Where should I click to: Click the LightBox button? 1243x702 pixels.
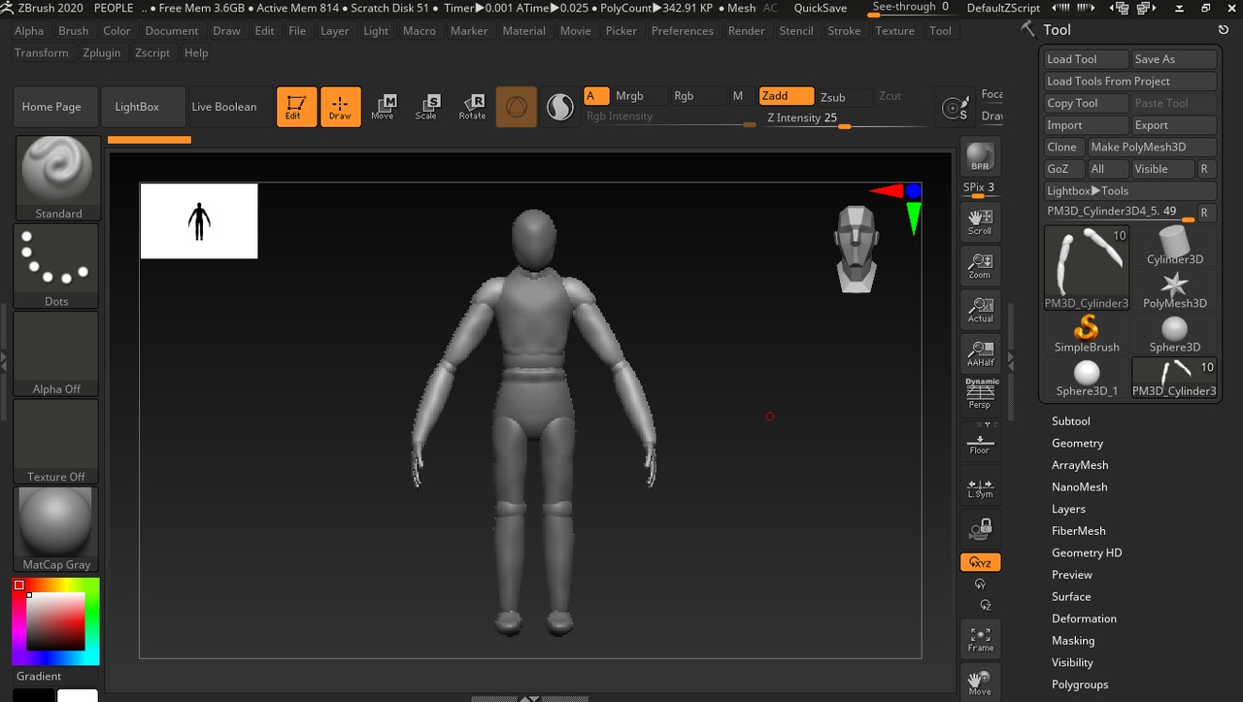coord(137,107)
